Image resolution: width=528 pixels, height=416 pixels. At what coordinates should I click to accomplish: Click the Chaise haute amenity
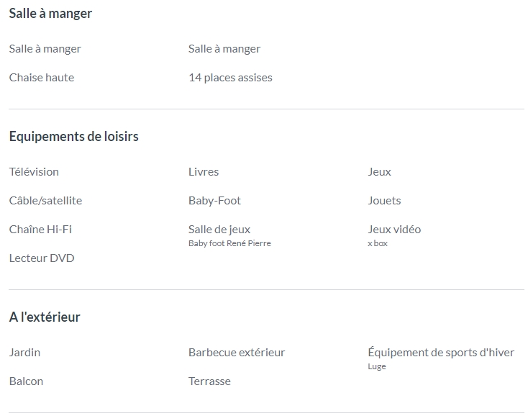(x=42, y=78)
